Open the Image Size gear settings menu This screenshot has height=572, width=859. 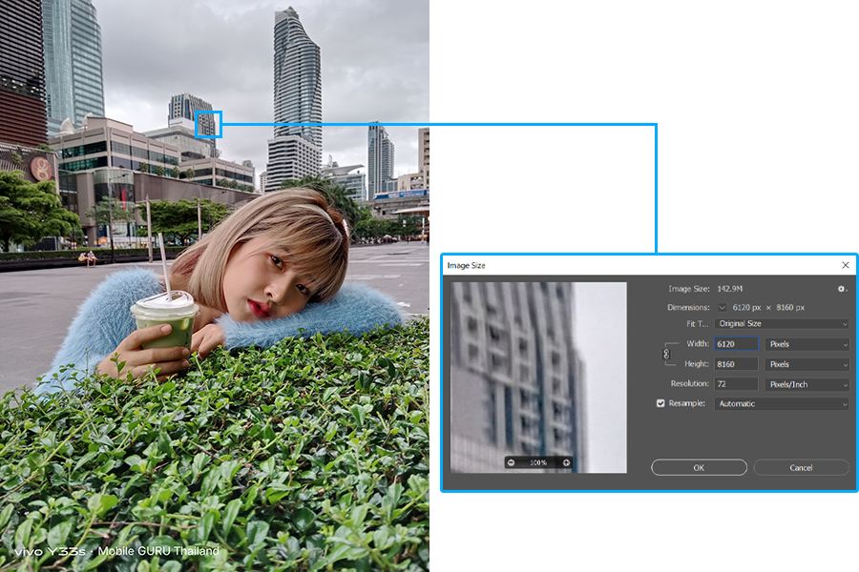pos(842,289)
